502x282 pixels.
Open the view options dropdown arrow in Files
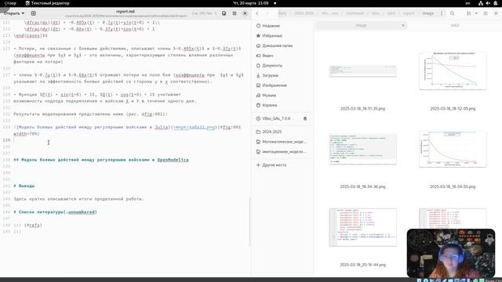476,13
